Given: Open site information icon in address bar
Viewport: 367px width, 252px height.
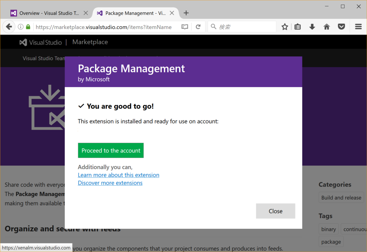Looking at the screenshot, I should [x=20, y=27].
